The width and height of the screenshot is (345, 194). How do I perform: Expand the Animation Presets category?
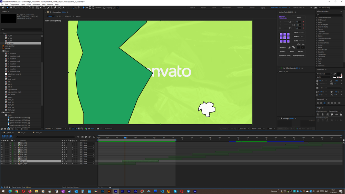(317, 18)
